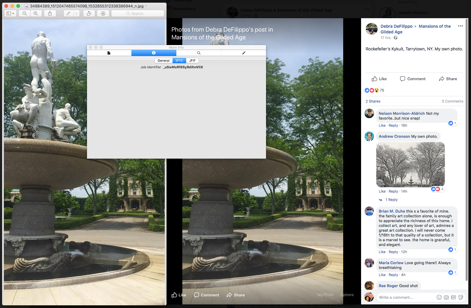Zoom out in the Preview toolbar
Viewport: 471px width, 308px height.
(x=25, y=13)
